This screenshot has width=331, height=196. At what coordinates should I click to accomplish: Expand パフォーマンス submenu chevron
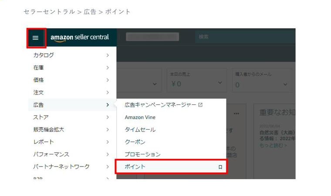[108, 154]
